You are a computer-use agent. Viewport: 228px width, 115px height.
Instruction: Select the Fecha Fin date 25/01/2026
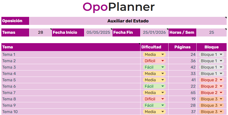tap(154, 32)
